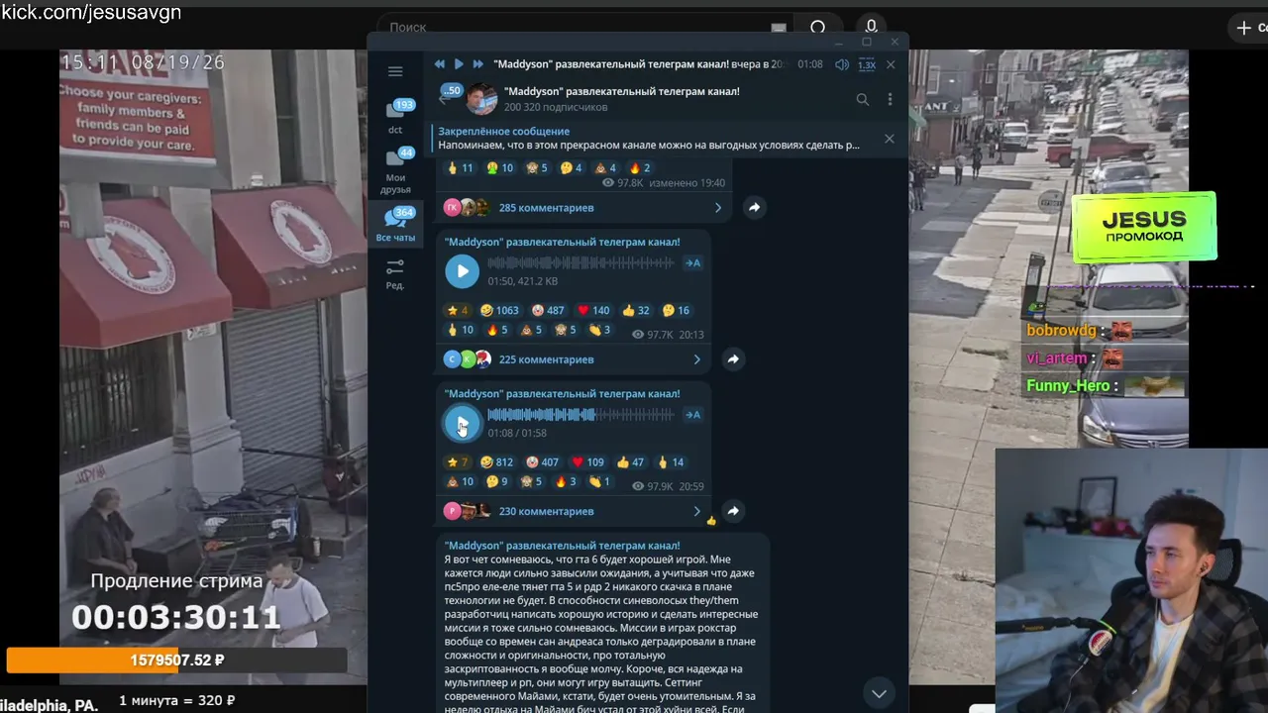Screen dimensions: 1268x713
Task: Open the Maddyson channel avatar
Action: click(x=481, y=98)
